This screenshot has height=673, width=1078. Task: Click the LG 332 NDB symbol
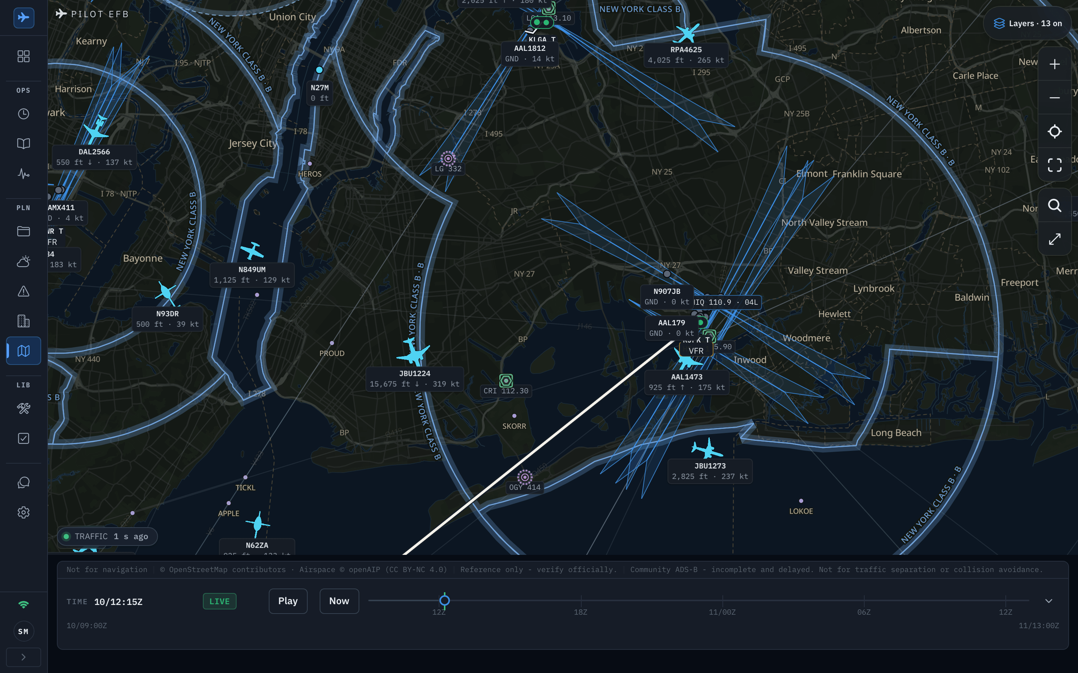click(448, 159)
